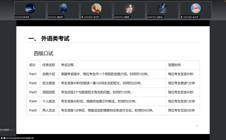Click the active speaker badge at left edge
Image resolution: width=226 pixels, height=140 pixels.
point(8,130)
